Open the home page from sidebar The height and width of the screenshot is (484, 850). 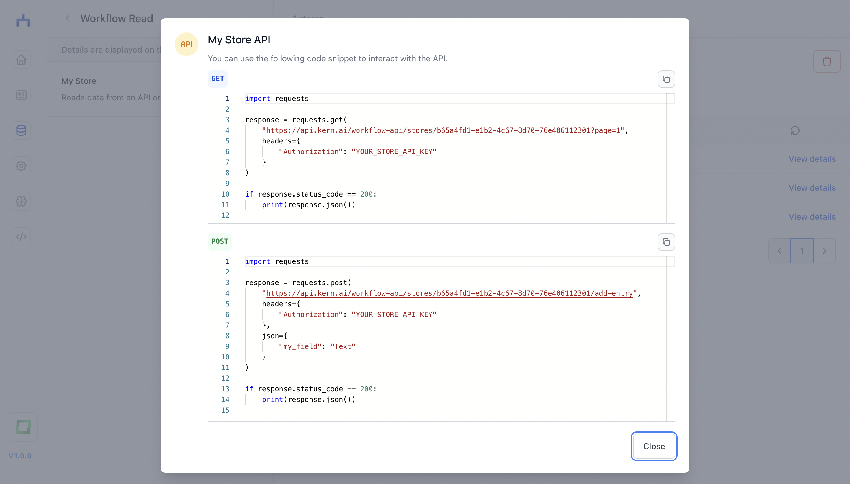21,60
